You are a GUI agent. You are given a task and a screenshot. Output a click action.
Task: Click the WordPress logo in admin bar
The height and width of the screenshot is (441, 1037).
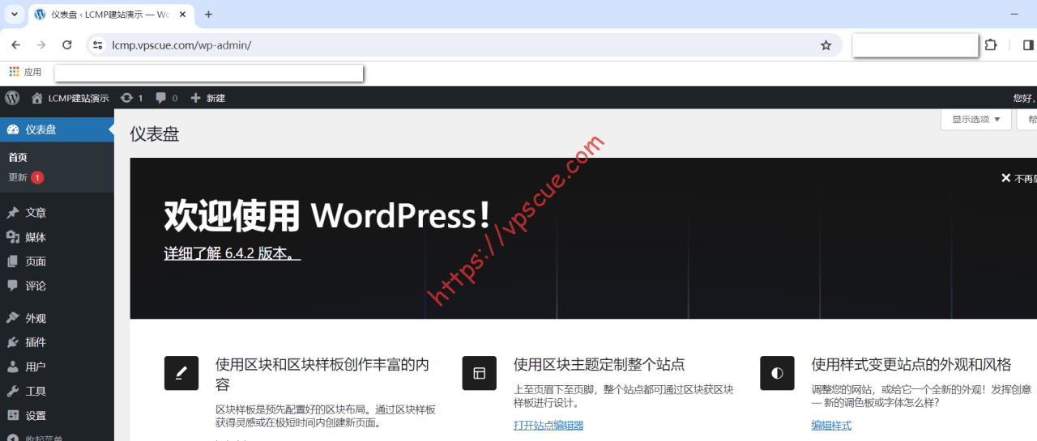pos(12,98)
